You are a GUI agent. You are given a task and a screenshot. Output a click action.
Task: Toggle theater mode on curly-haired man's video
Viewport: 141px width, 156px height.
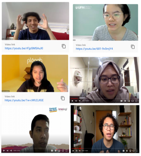point(134,151)
